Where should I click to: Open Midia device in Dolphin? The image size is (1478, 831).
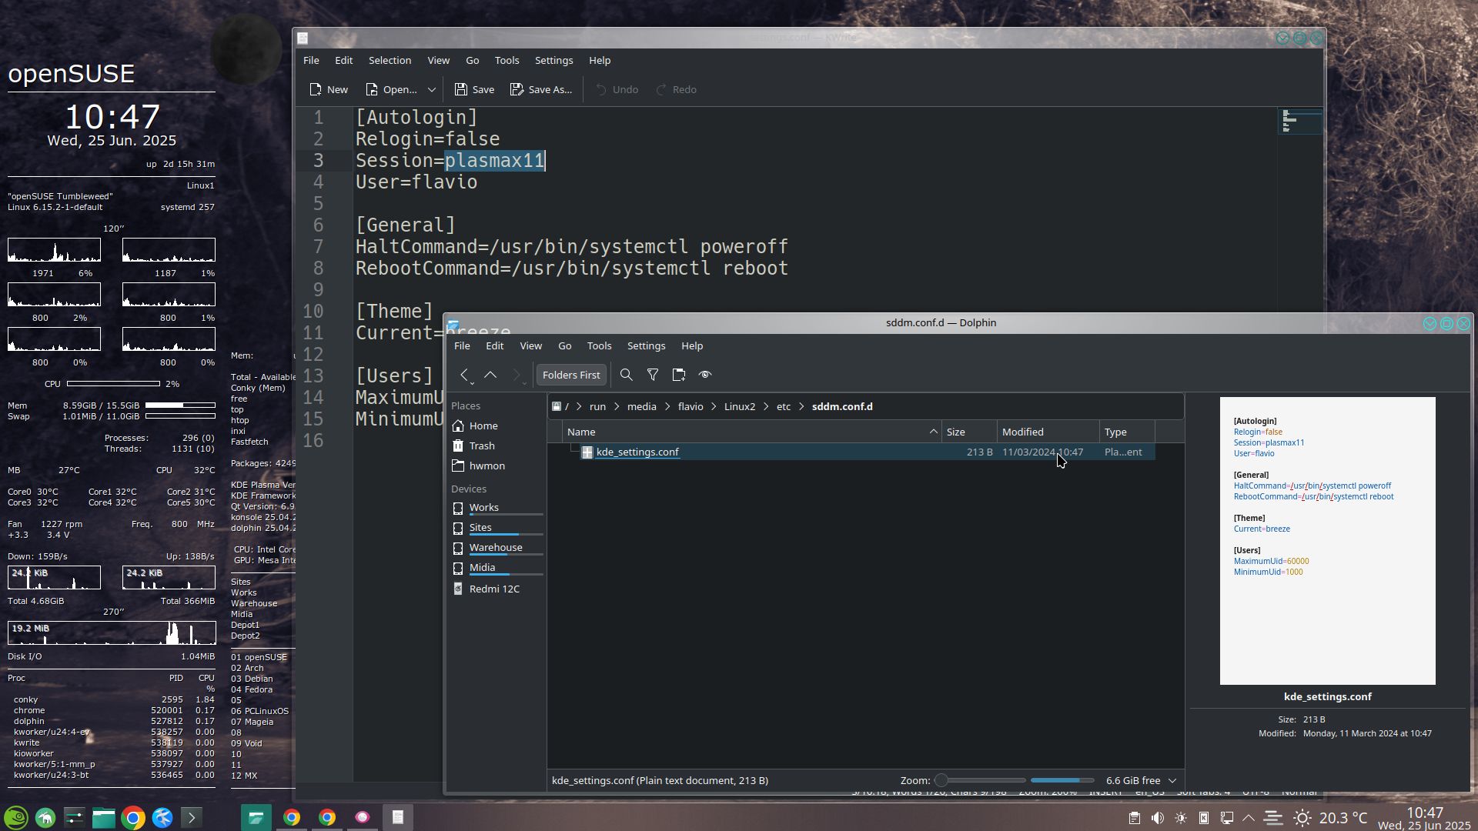point(495,568)
